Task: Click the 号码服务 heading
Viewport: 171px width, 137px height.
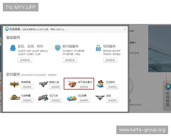Action: click(109, 46)
